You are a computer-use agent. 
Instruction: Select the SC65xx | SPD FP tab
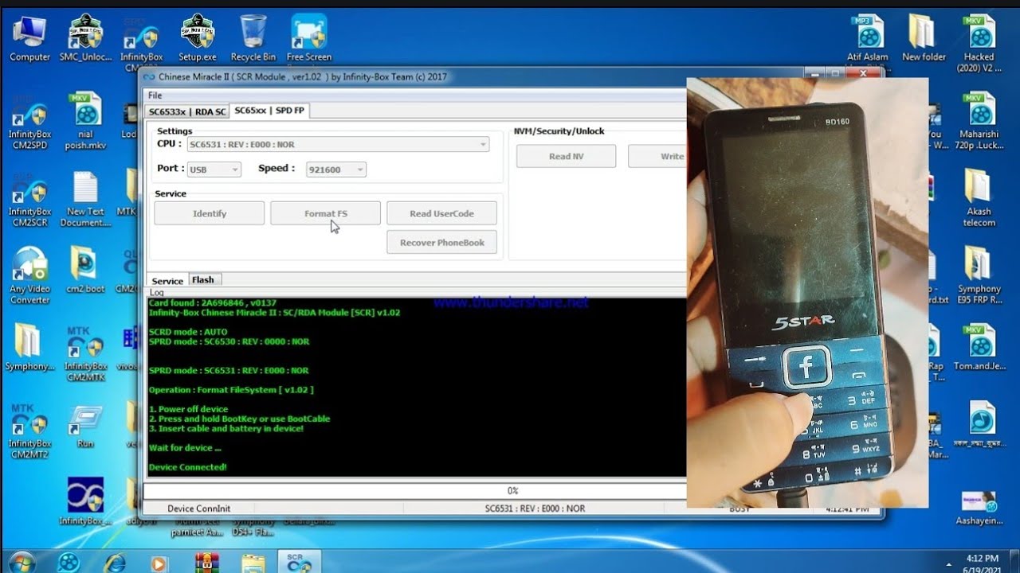[269, 111]
